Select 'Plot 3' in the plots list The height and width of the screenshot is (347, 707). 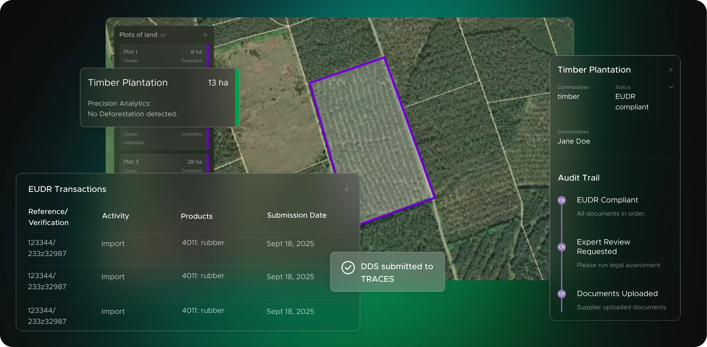(x=131, y=162)
